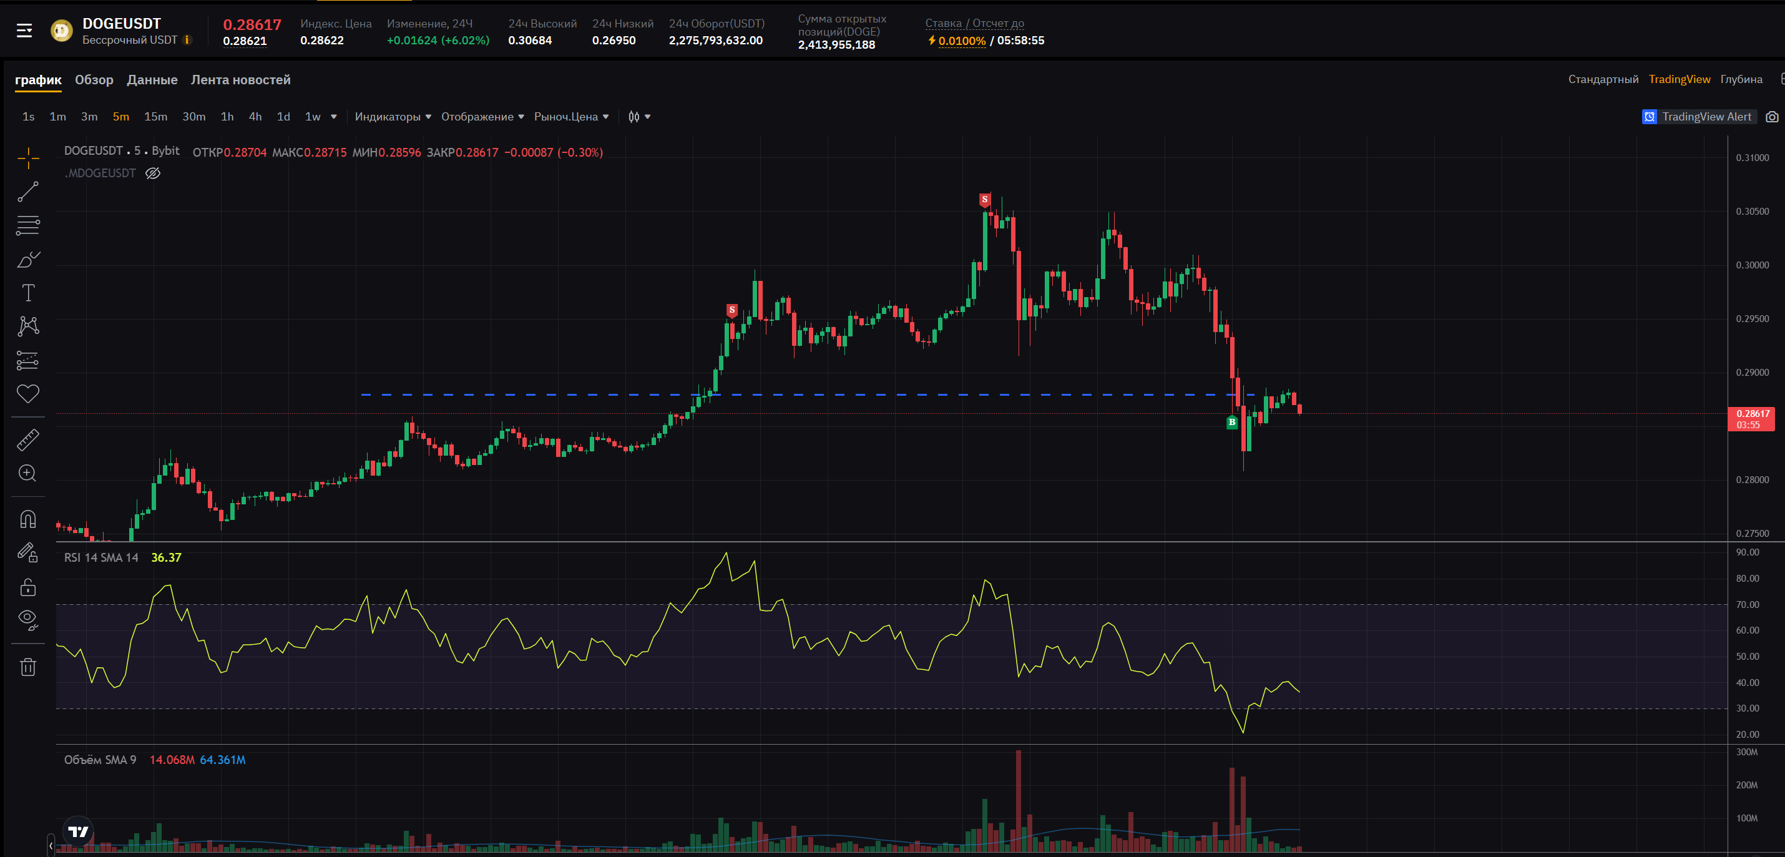Select the brush drawing tool
Image resolution: width=1785 pixels, height=857 pixels.
click(x=27, y=260)
